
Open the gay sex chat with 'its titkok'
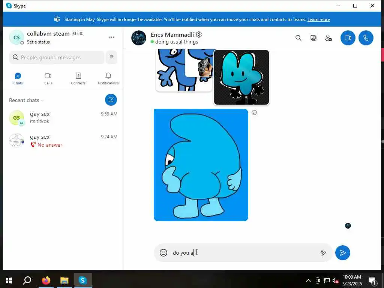(63, 118)
